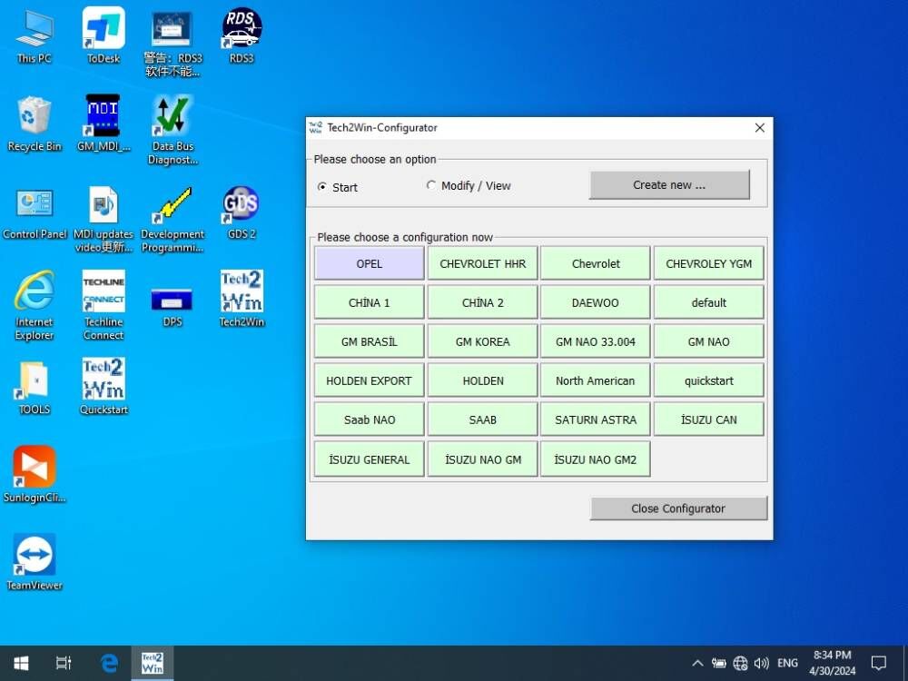The image size is (908, 681).
Task: Open Control Panel desktop icon
Action: [x=35, y=212]
